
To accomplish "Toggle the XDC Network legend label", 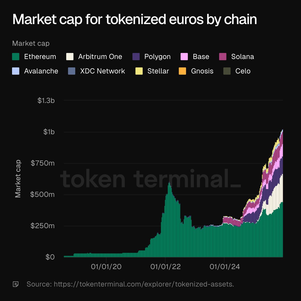I will tap(102, 71).
